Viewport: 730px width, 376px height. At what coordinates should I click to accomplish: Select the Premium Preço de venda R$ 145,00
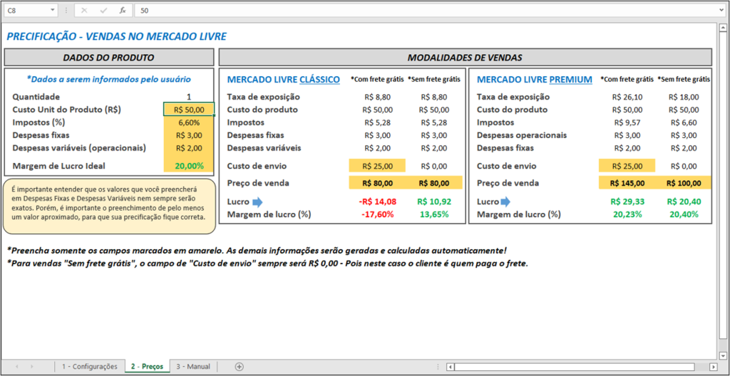pyautogui.click(x=627, y=183)
